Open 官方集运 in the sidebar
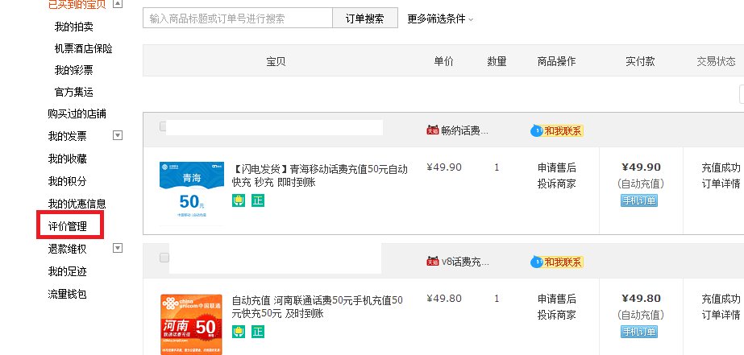Image resolution: width=744 pixels, height=355 pixels. pyautogui.click(x=73, y=92)
